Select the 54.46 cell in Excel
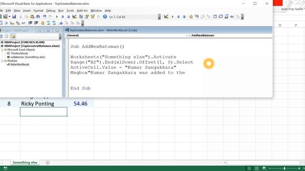 pyautogui.click(x=81, y=104)
